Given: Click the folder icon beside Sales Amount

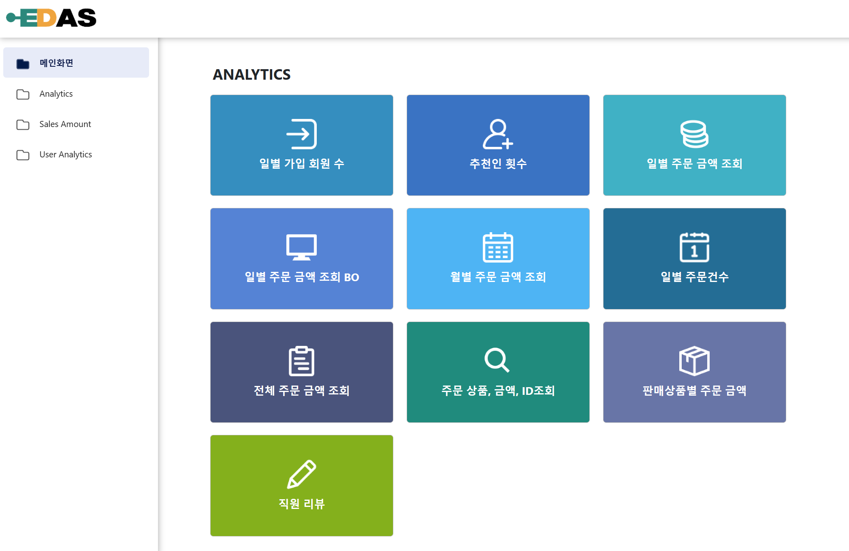Looking at the screenshot, I should (22, 125).
